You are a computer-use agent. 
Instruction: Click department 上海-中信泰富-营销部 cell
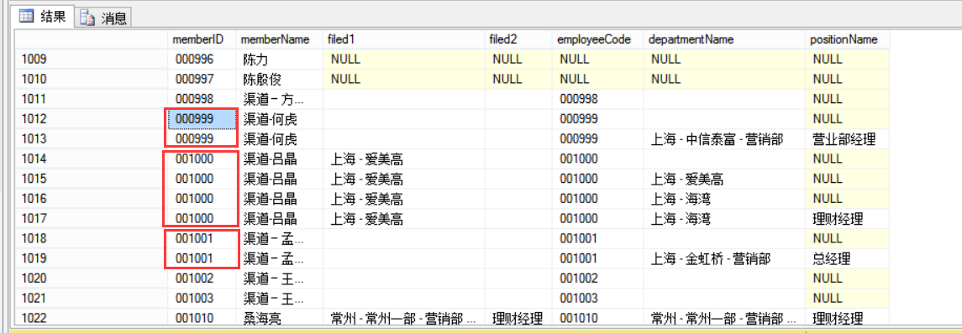[724, 139]
